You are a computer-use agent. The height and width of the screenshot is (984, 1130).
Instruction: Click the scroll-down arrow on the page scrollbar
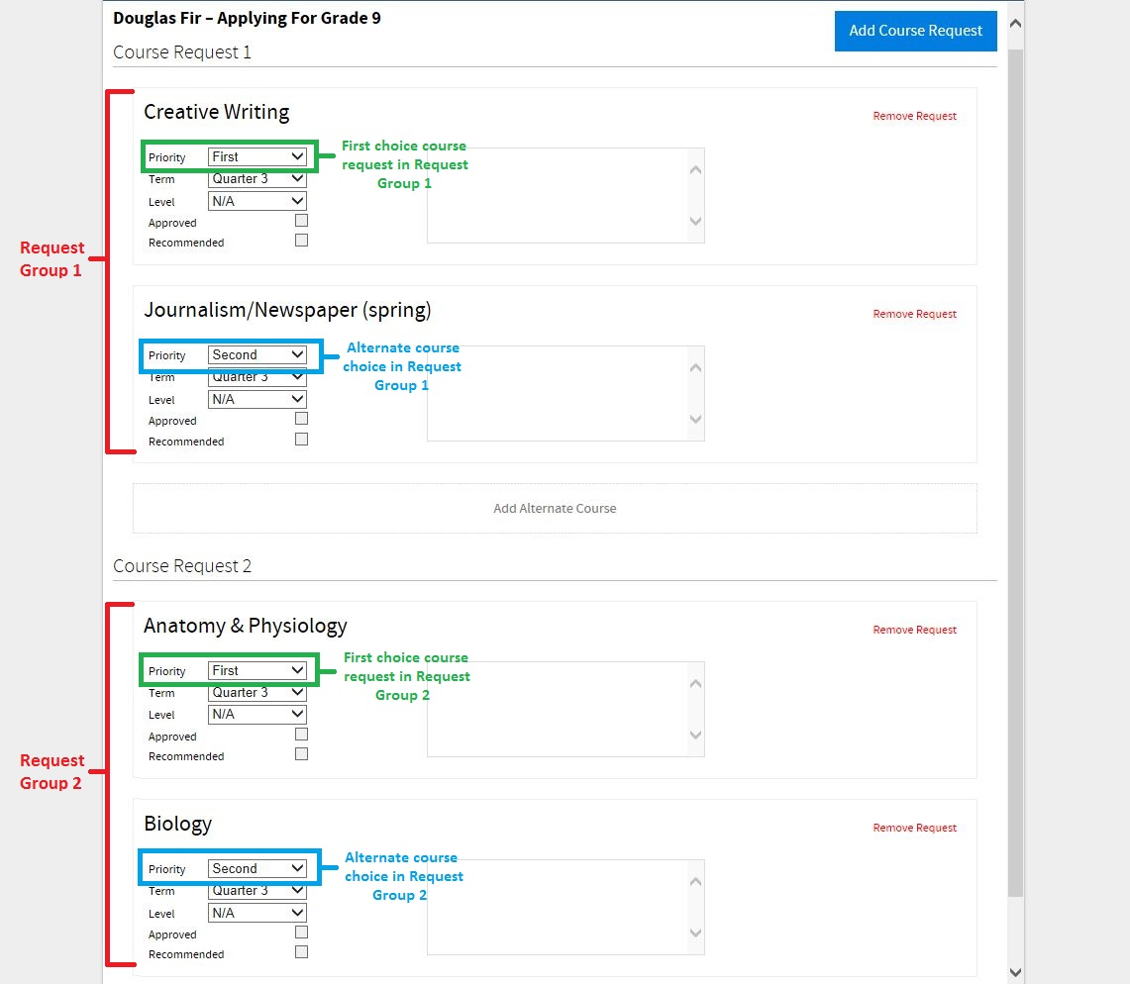click(x=1016, y=972)
